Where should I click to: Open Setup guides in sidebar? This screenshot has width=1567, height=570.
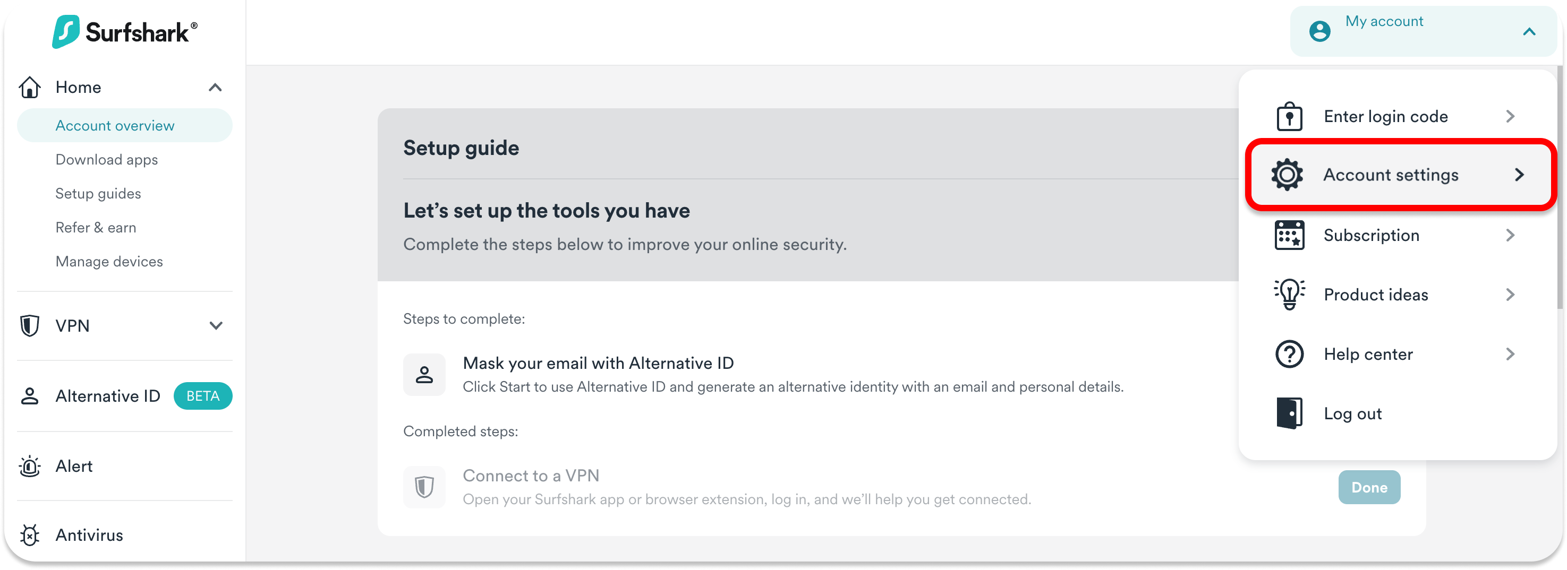tap(98, 194)
